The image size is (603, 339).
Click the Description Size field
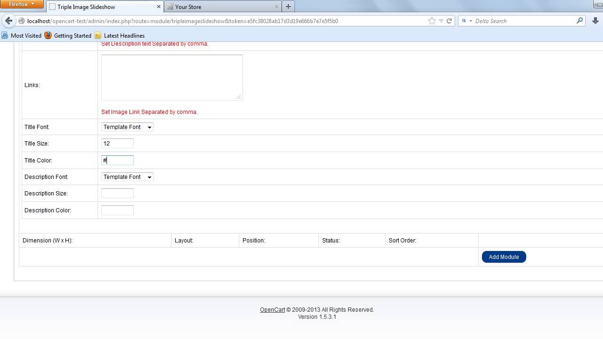point(117,194)
